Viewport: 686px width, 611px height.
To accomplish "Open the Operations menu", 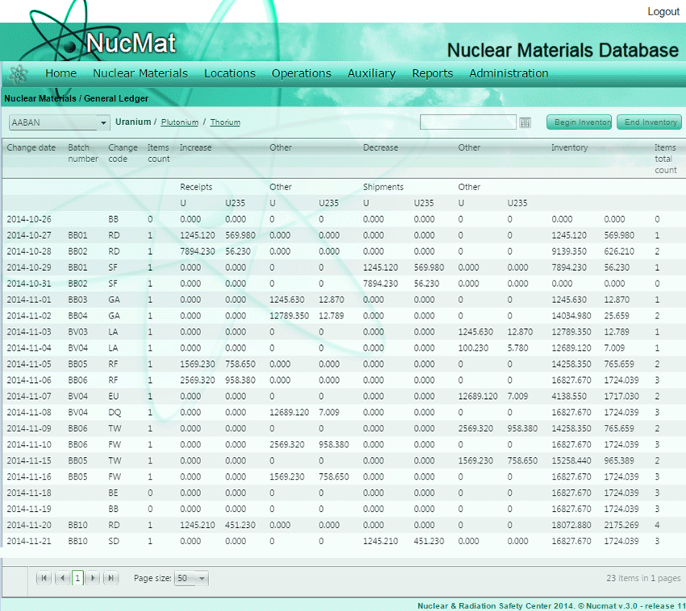I will click(301, 73).
